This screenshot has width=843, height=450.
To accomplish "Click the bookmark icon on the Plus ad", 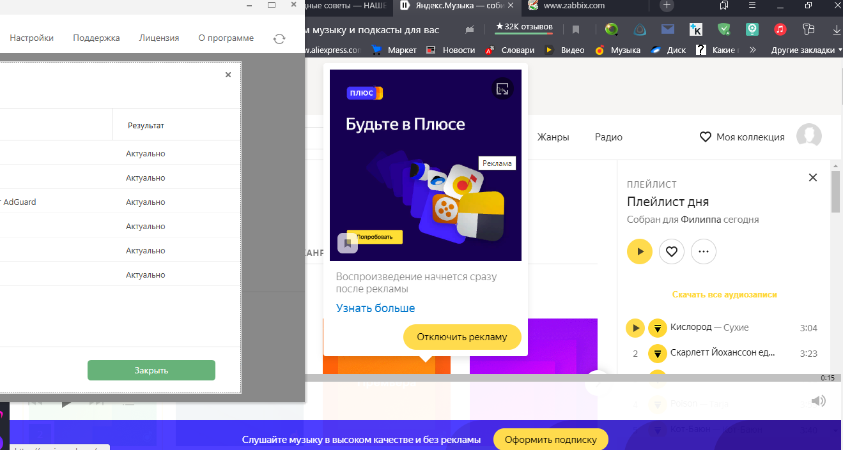I will 348,243.
